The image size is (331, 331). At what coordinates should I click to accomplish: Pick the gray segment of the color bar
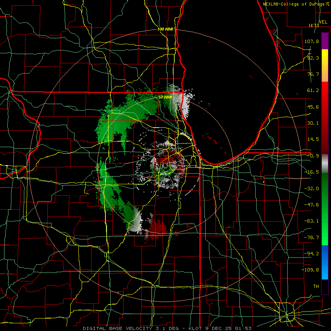click(325, 164)
